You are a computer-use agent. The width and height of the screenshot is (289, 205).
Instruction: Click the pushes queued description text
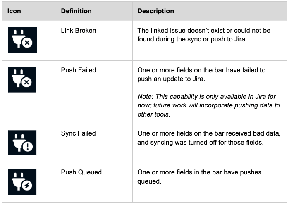[x=199, y=176]
